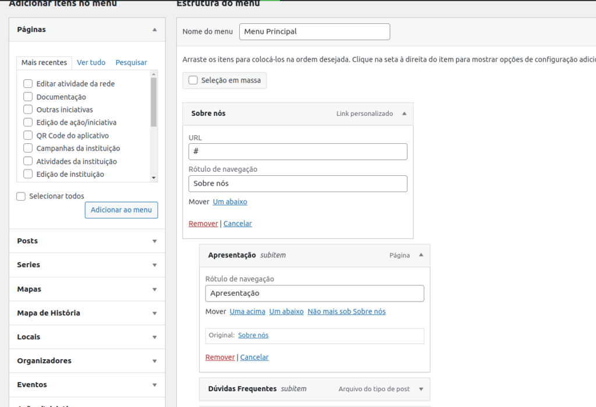Collapse the Páginas panel arrow
The image size is (596, 407).
(154, 30)
